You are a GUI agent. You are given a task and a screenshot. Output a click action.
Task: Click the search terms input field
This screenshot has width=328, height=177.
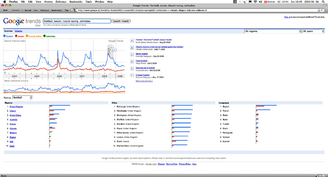(x=76, y=21)
